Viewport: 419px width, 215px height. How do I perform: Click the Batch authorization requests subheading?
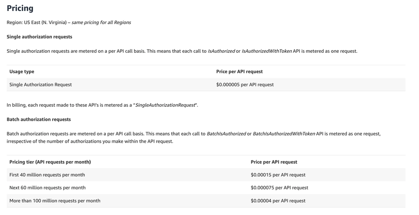point(39,119)
